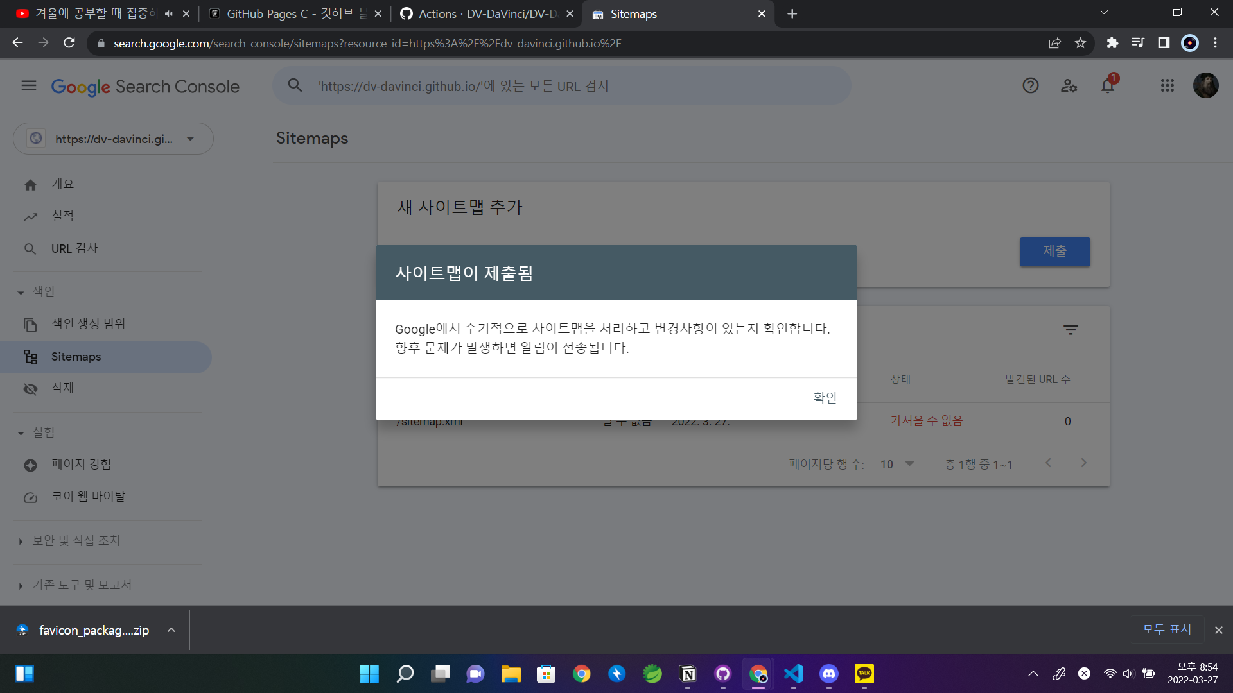Open the Search Console navigation hamburger menu

pyautogui.click(x=28, y=85)
